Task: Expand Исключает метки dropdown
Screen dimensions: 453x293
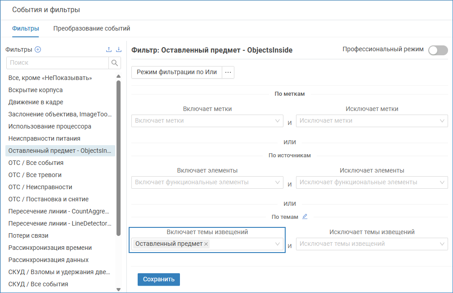Action: pos(442,121)
